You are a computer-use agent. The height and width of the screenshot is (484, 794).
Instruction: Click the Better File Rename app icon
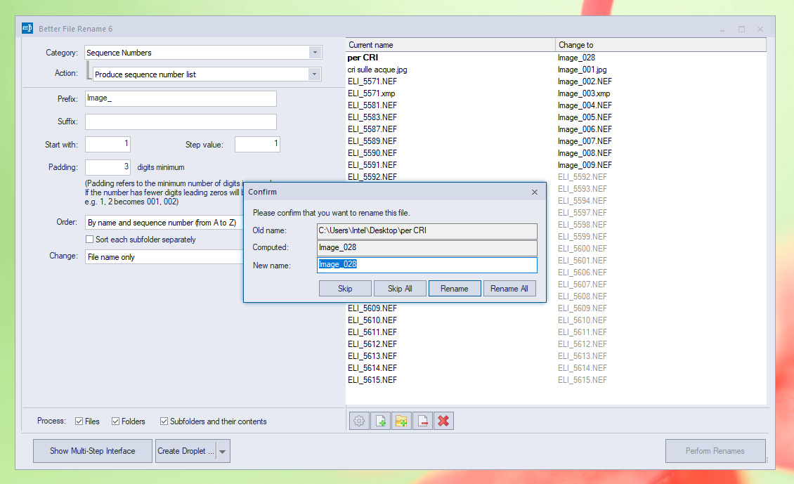[x=27, y=29]
